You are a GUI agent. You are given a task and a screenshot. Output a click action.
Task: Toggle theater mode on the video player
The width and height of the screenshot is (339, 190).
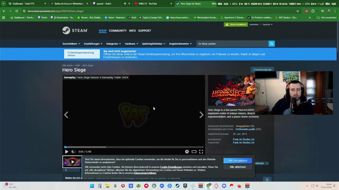(x=194, y=152)
